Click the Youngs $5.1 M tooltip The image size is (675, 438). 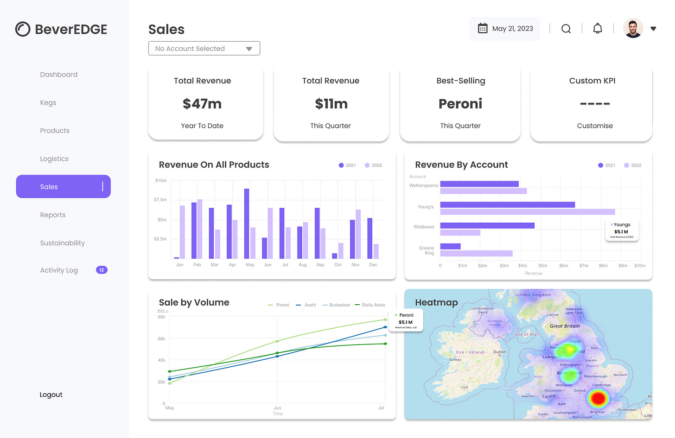622,231
